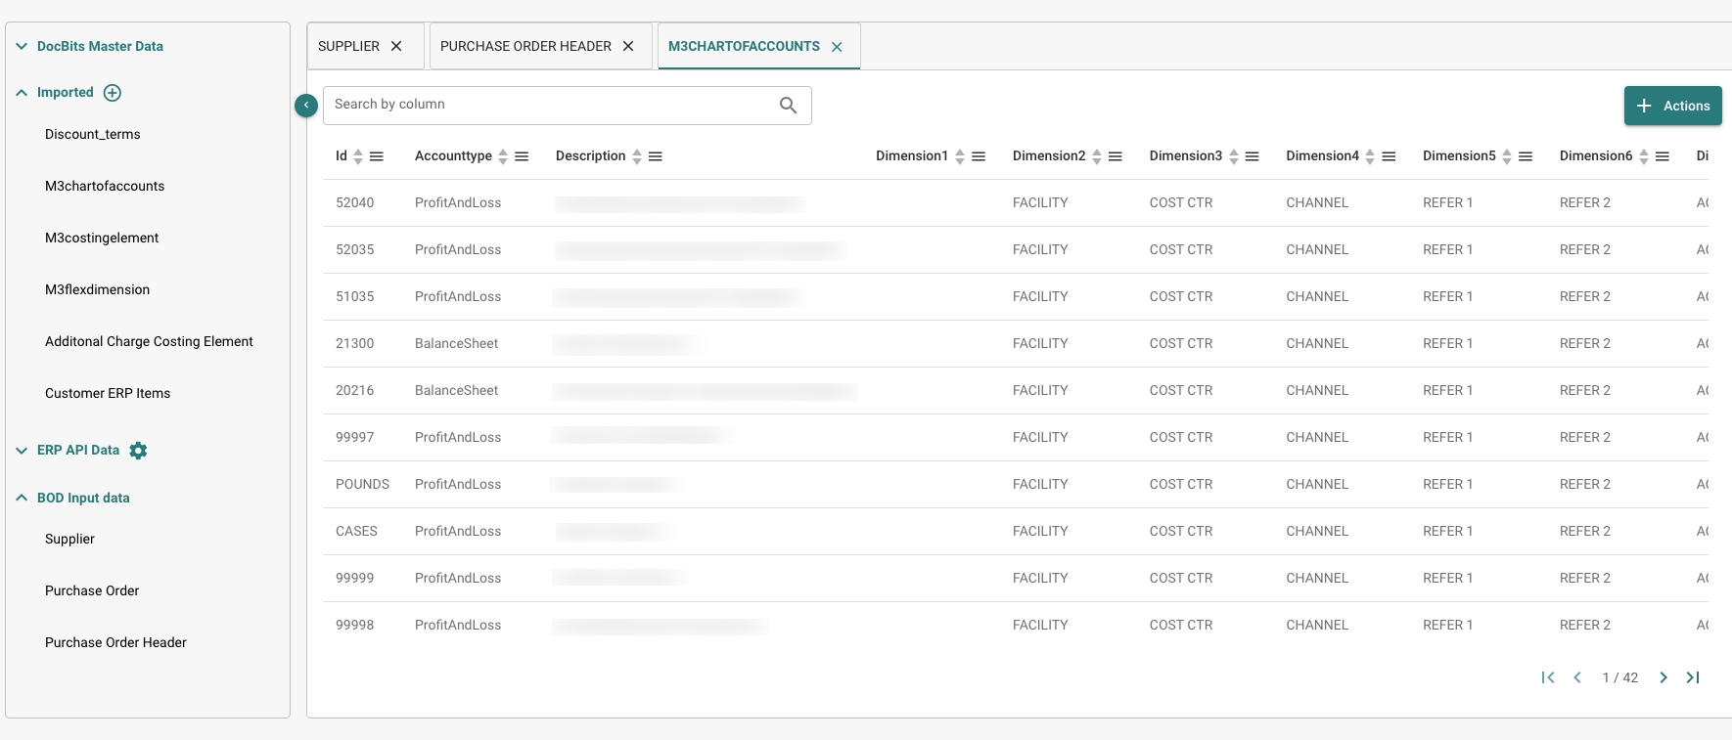
Task: Go to next page of table
Action: [1664, 677]
